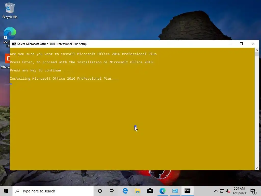Open network status tray icon
The height and width of the screenshot is (196, 261).
click(x=222, y=191)
